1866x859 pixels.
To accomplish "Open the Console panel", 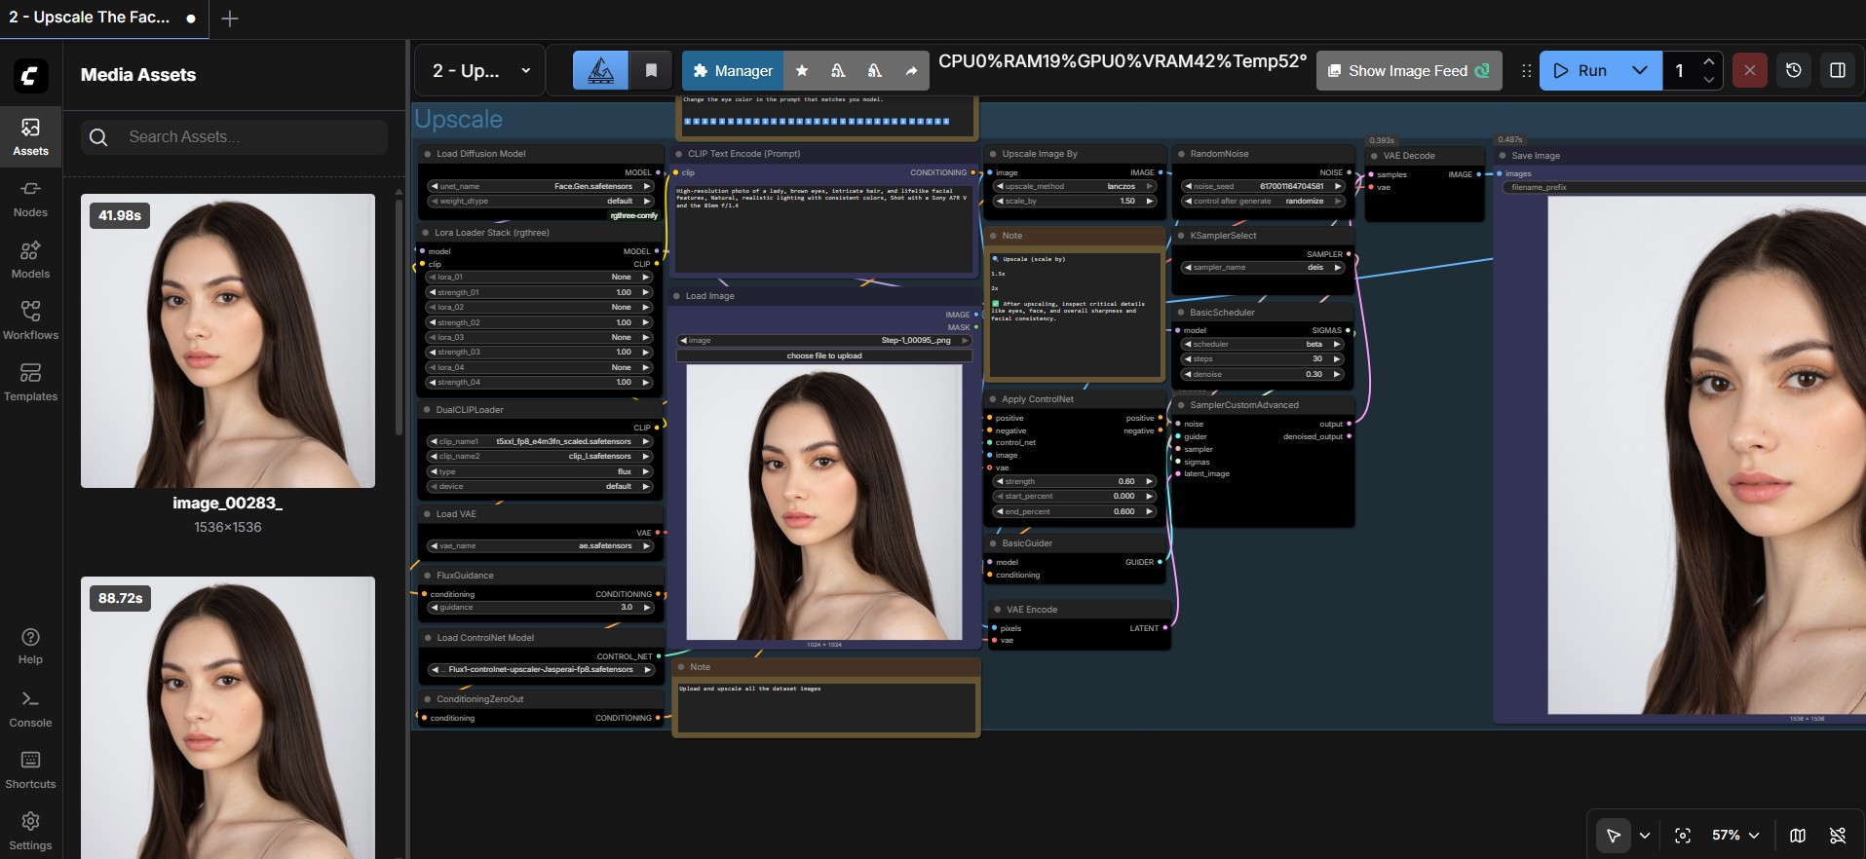I will (30, 709).
